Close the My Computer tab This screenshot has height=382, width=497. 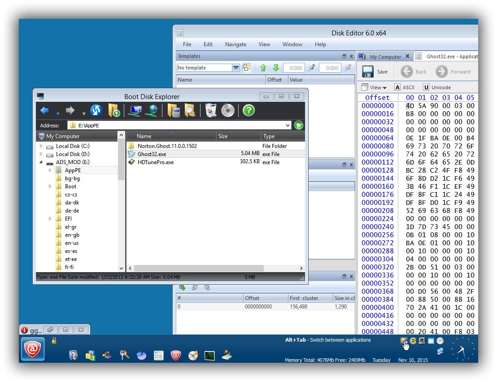coord(408,56)
